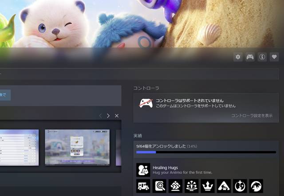The height and width of the screenshot is (196, 284).
Task: Open コントローラ設定を表示 link
Action: click(252, 115)
